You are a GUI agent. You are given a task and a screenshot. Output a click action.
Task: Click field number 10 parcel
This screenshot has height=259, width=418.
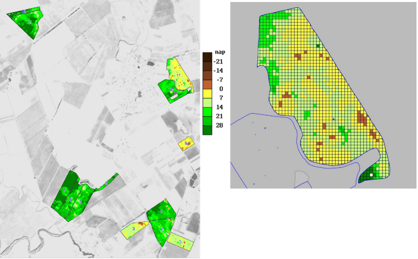(171, 90)
